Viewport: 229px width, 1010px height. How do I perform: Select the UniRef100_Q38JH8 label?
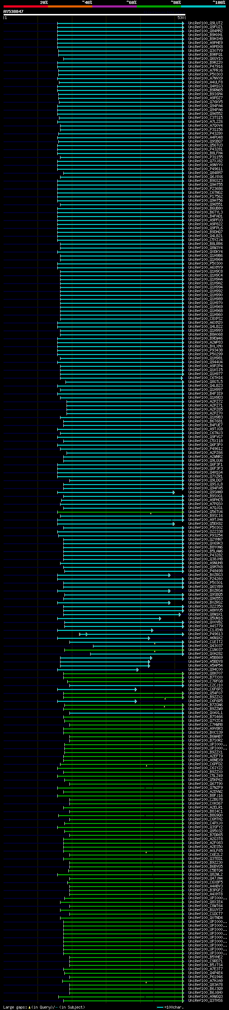tap(205, 559)
